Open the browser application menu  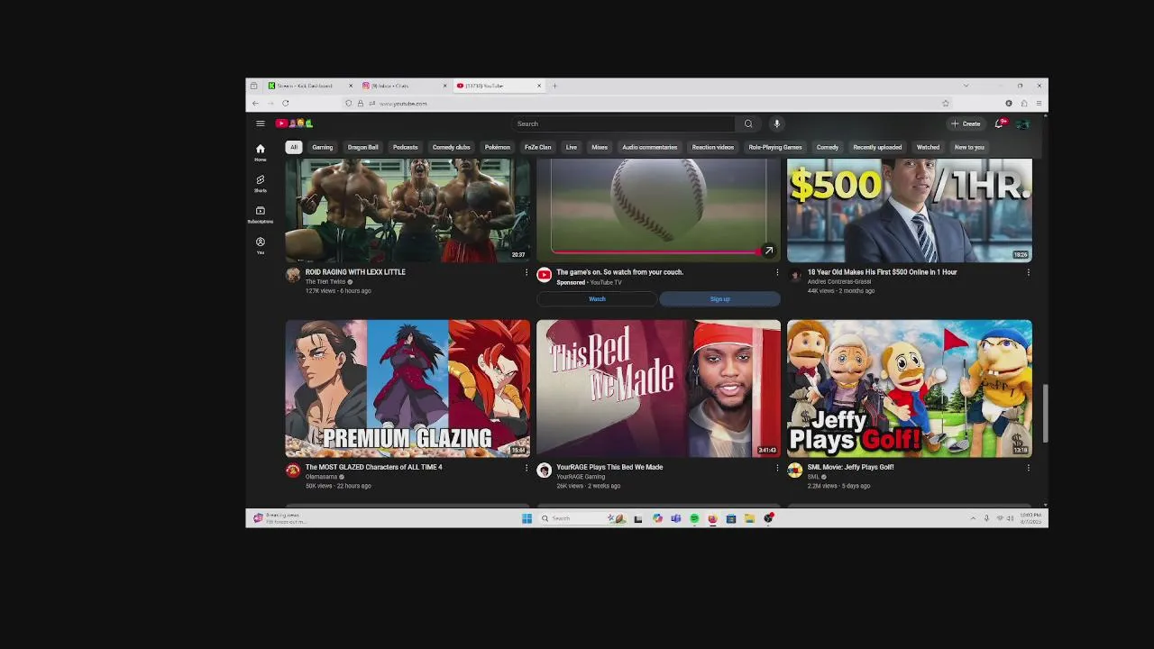click(1039, 103)
